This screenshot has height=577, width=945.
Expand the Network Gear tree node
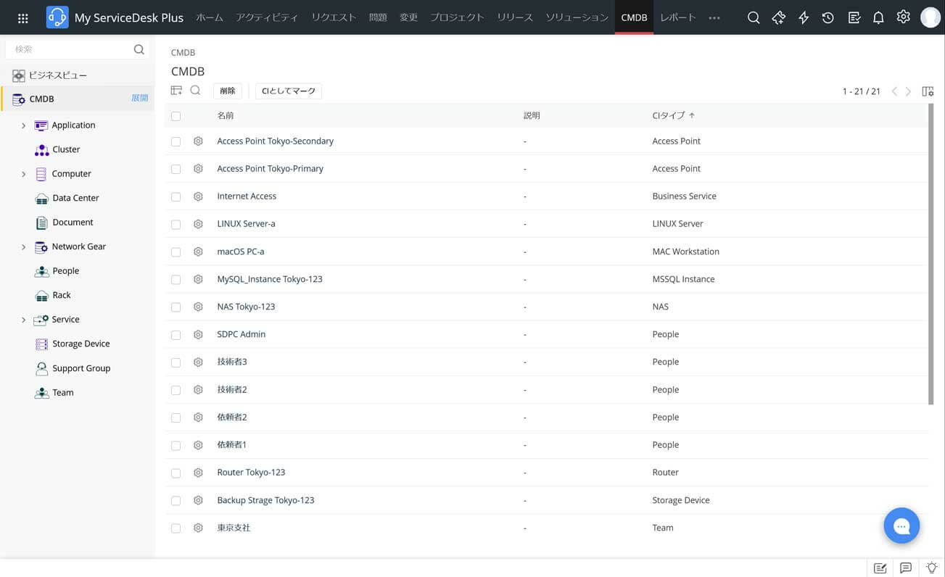pos(23,247)
